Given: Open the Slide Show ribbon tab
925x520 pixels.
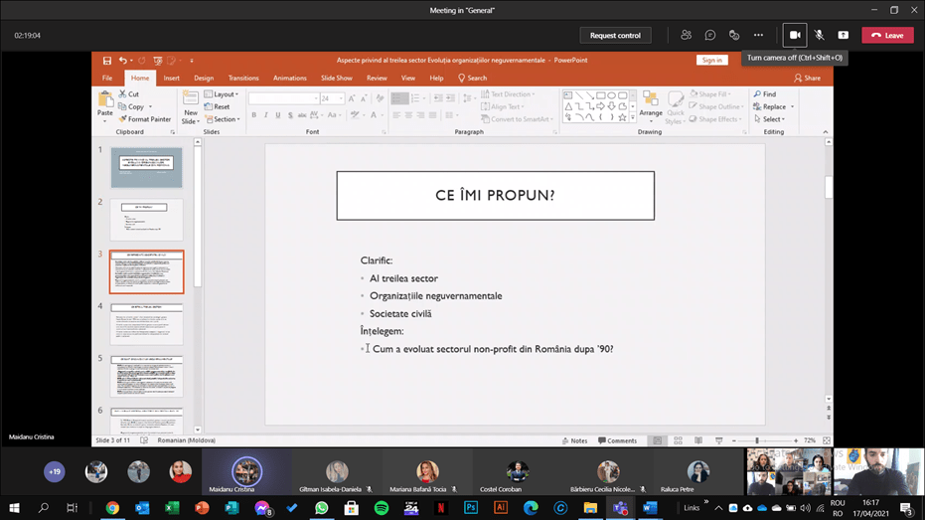Looking at the screenshot, I should (x=336, y=78).
